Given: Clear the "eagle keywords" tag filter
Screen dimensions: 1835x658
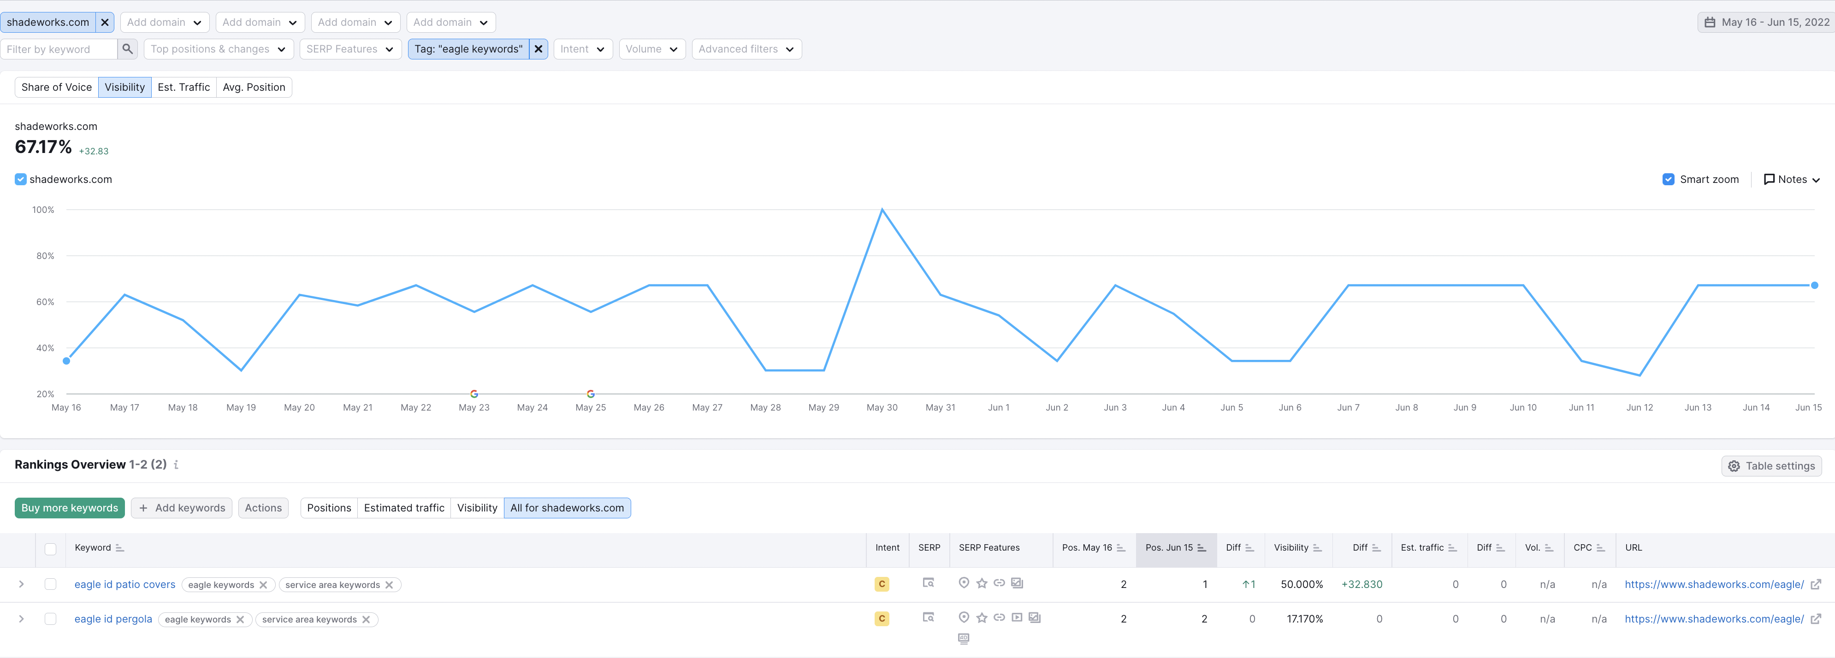Looking at the screenshot, I should (x=539, y=49).
